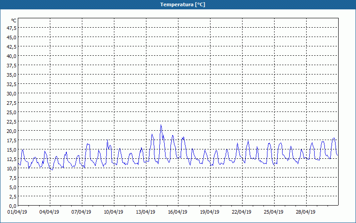The image size is (356, 223).
Task: Select the 0,0 y-axis value
Action: tap(13, 206)
